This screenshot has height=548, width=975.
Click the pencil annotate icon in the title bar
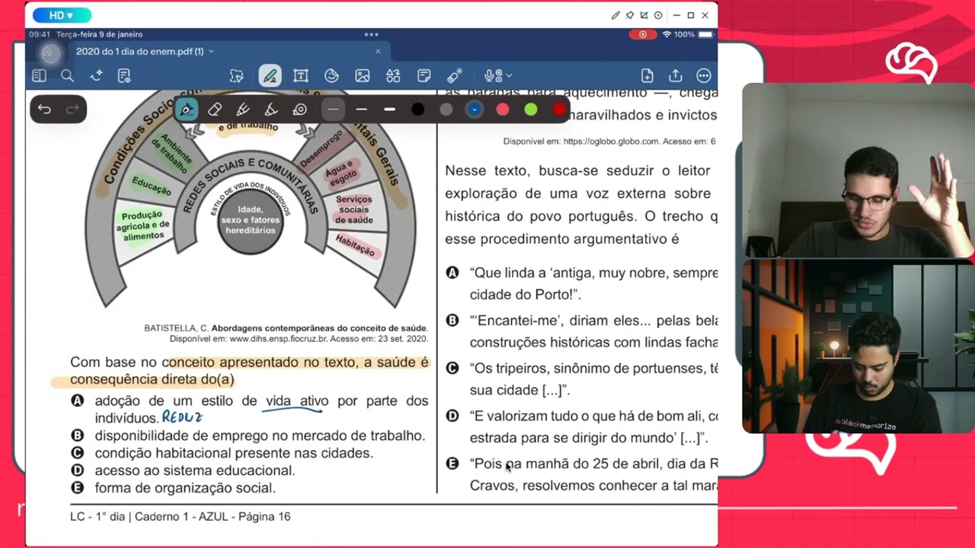coord(615,15)
